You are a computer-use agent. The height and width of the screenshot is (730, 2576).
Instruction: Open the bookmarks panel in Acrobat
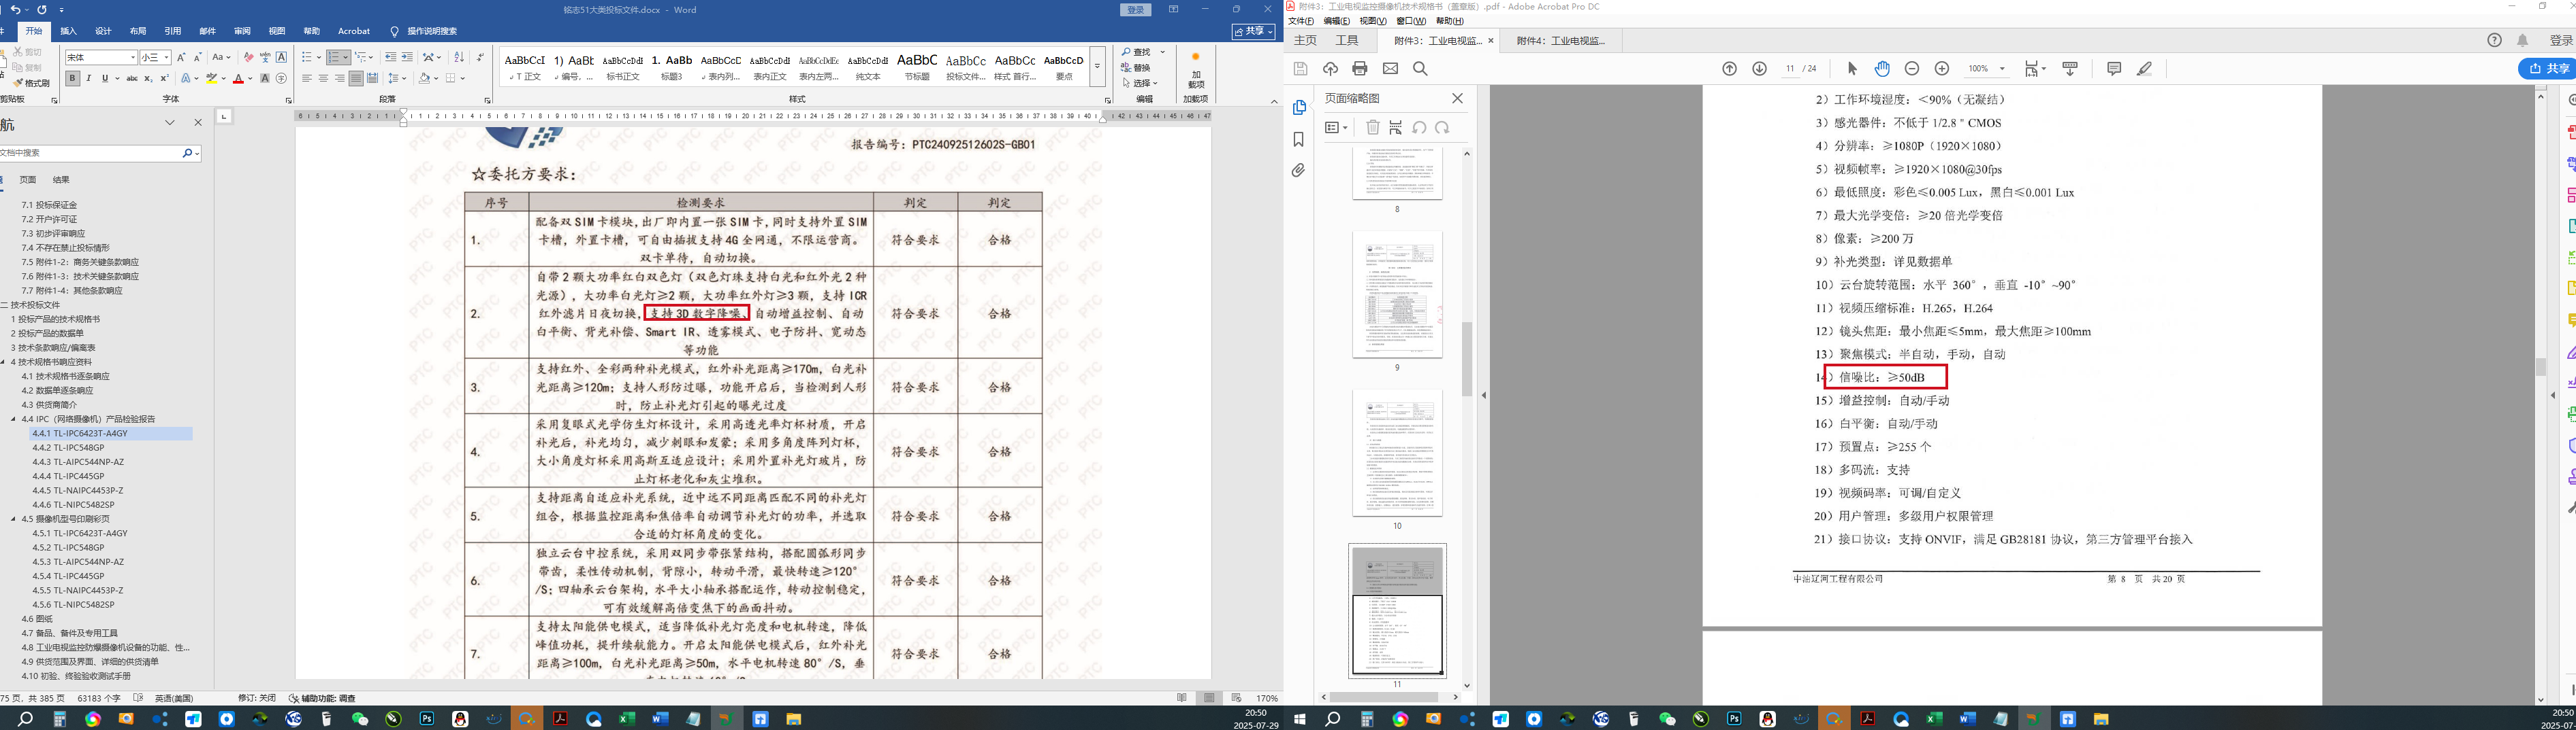pyautogui.click(x=1299, y=140)
